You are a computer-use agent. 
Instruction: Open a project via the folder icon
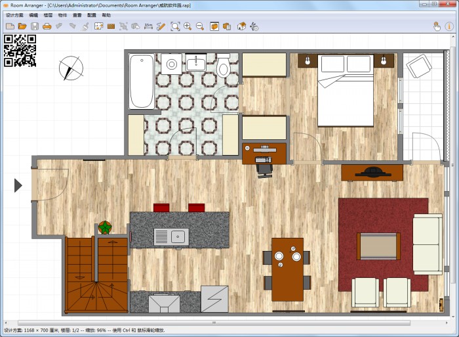[x=22, y=27]
